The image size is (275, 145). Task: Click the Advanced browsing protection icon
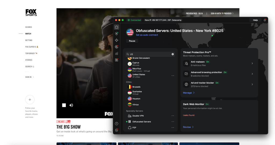(186, 74)
